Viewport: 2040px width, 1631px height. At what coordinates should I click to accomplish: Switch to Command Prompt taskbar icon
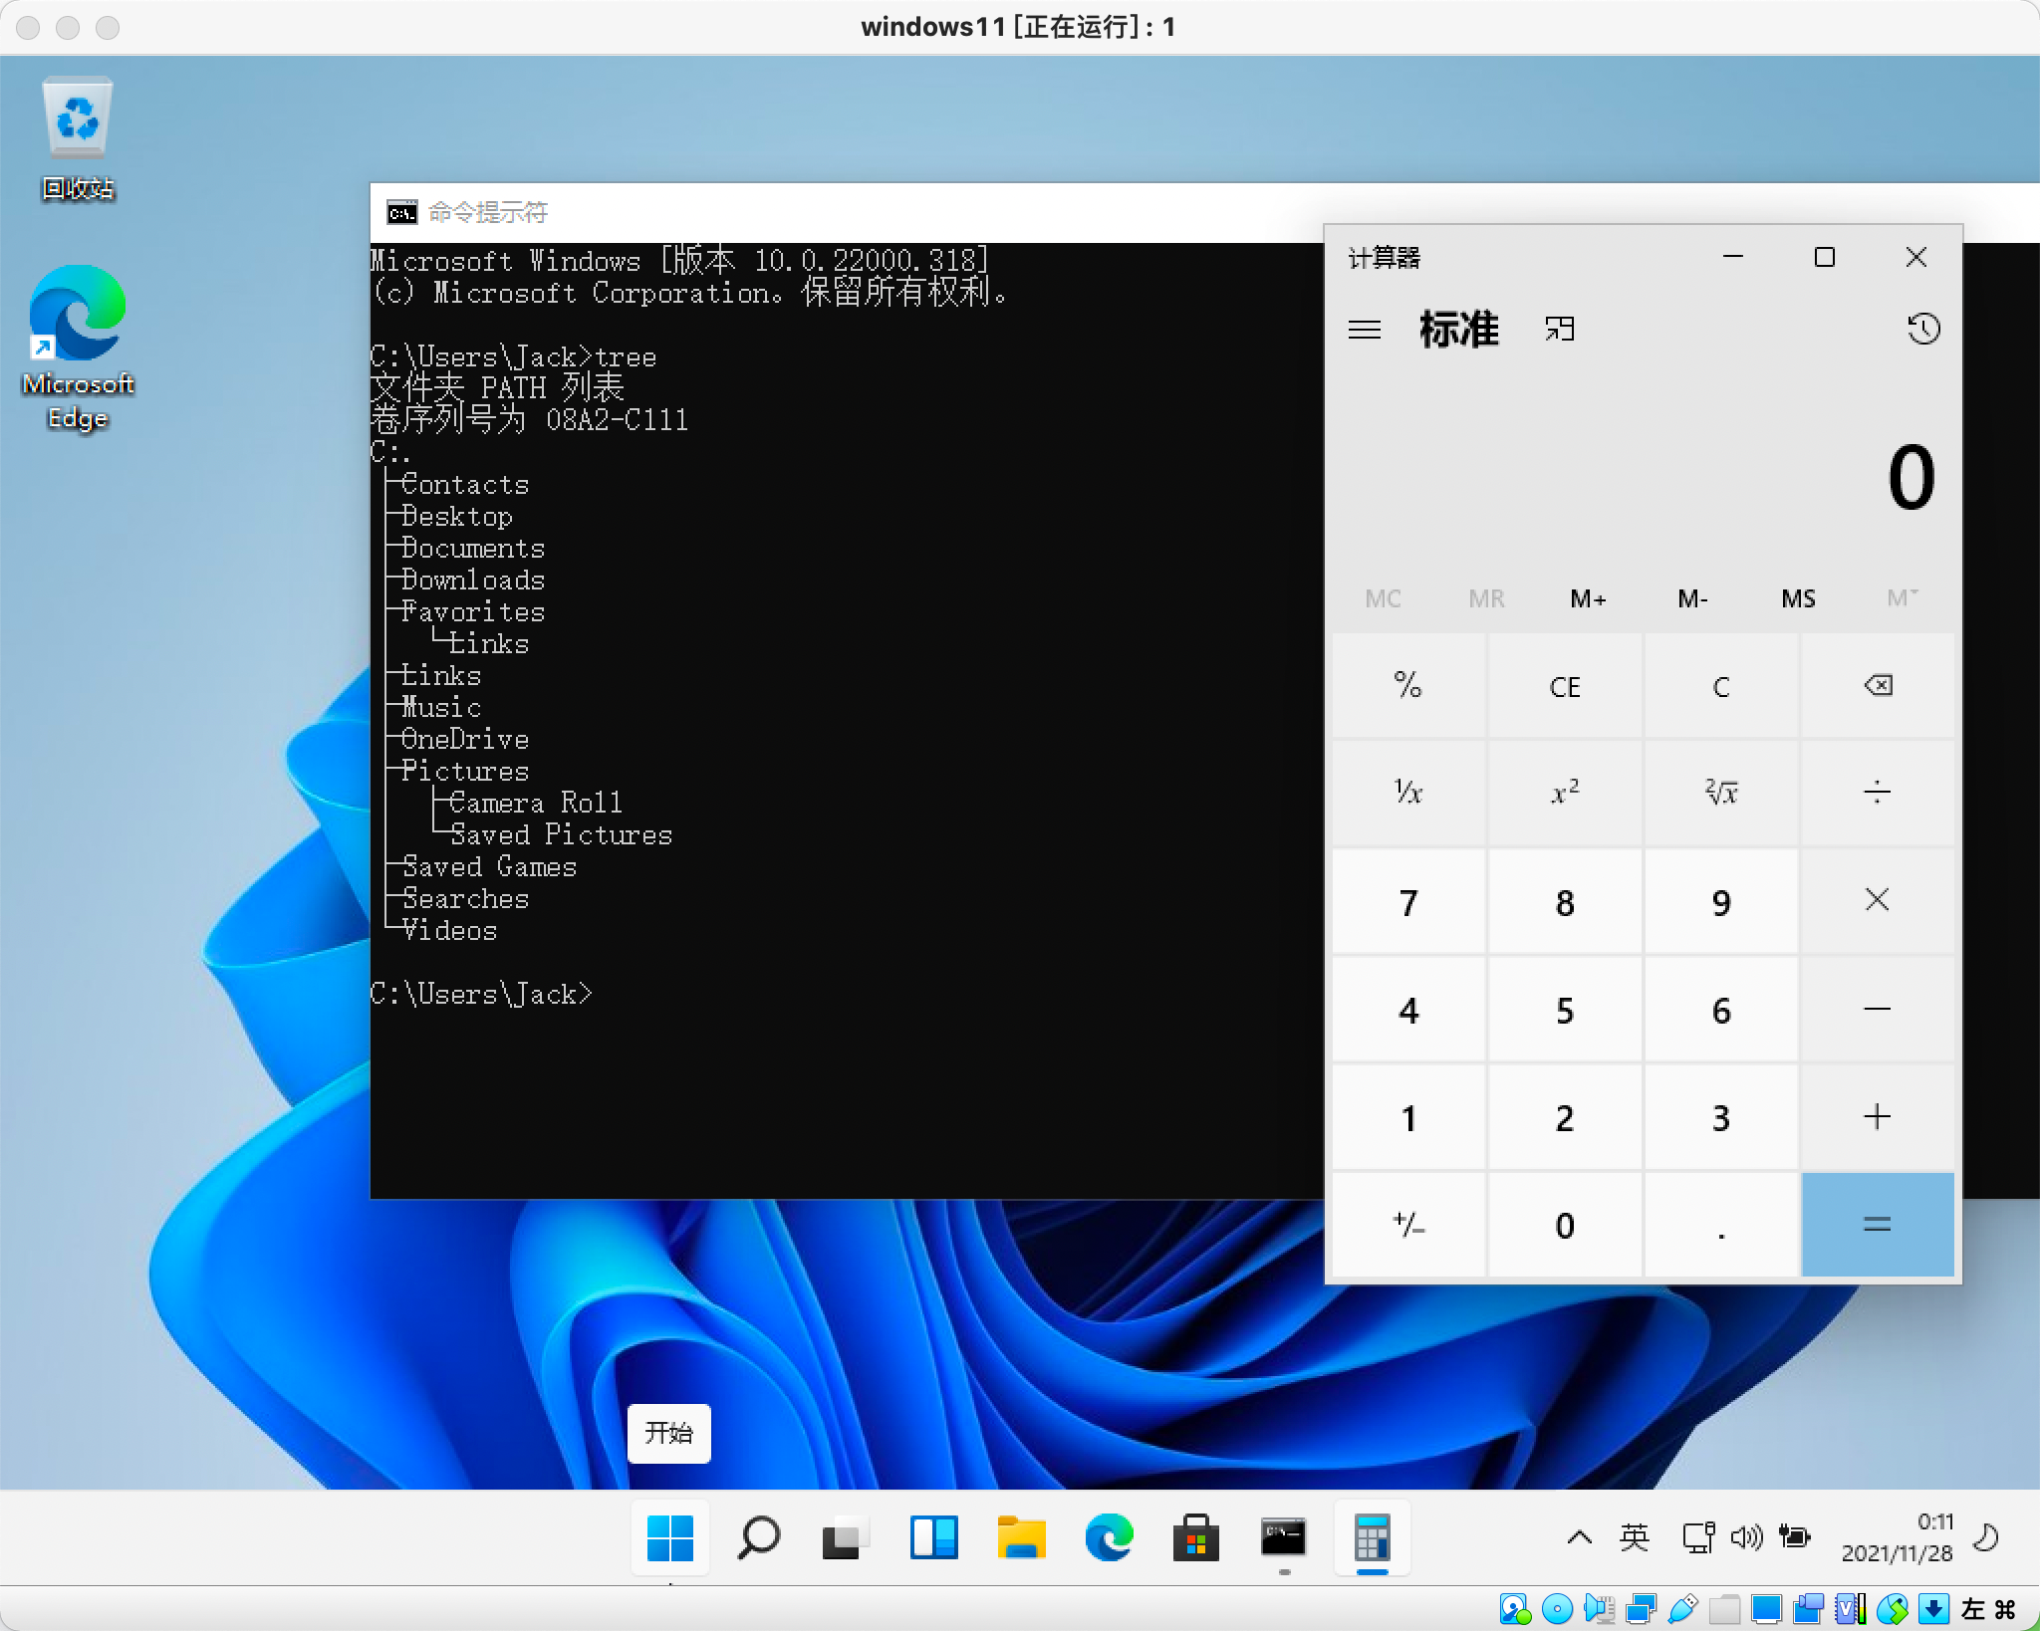(x=1284, y=1538)
